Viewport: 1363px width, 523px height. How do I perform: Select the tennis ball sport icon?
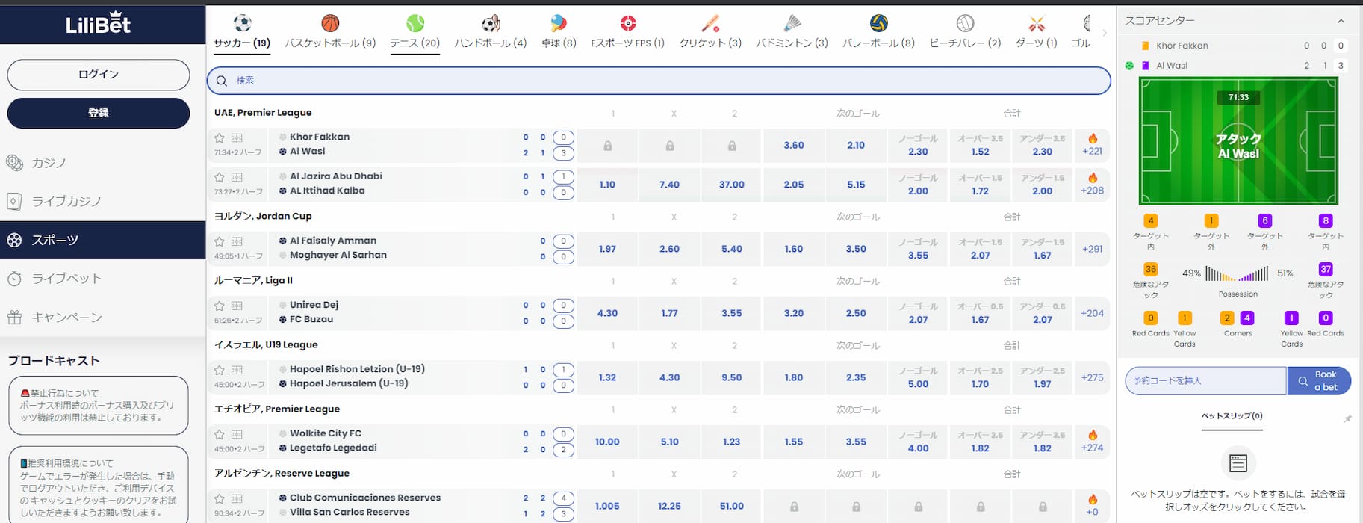tap(415, 23)
